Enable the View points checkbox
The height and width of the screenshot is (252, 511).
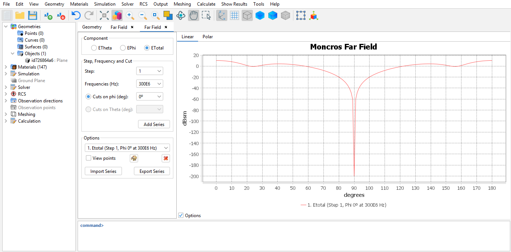89,158
